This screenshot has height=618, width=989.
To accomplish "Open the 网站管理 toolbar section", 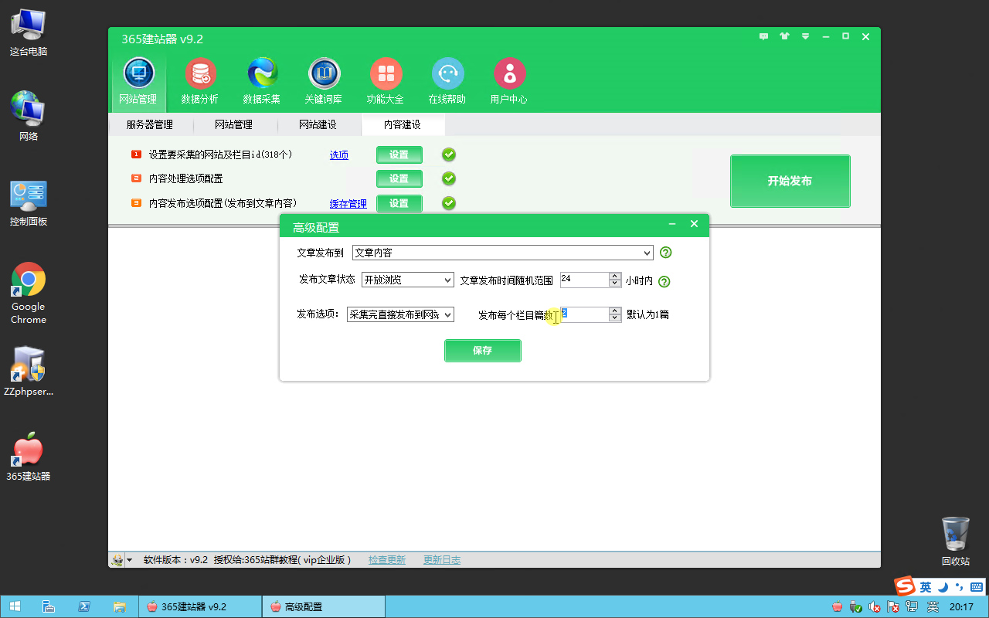I will [138, 81].
